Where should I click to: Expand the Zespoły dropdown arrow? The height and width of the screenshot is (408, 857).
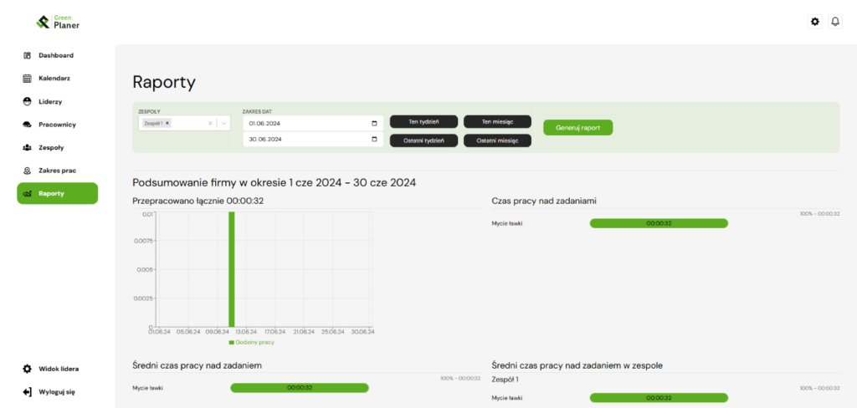223,124
